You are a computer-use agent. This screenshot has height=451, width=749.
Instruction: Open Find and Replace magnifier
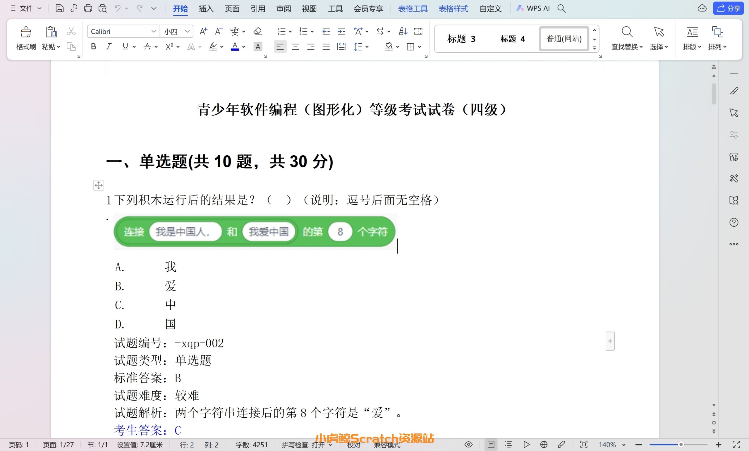(627, 32)
